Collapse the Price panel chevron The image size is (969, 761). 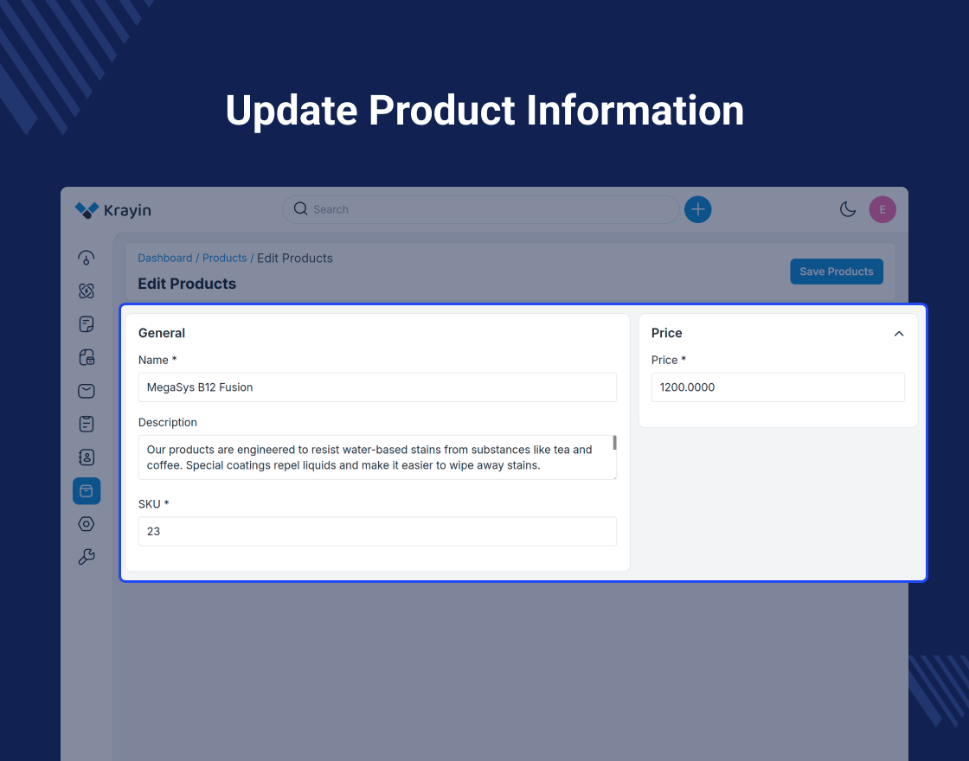coord(899,334)
